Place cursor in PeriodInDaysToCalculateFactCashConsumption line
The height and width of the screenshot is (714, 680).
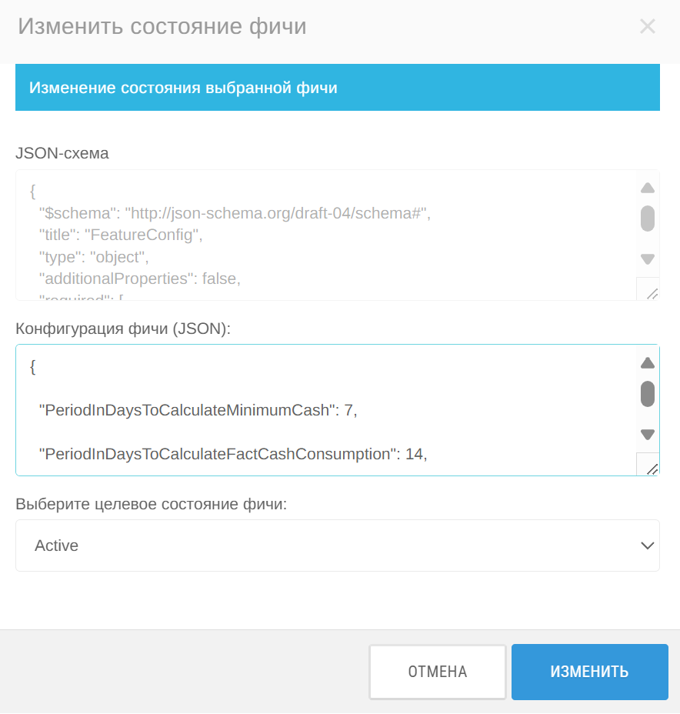[233, 454]
